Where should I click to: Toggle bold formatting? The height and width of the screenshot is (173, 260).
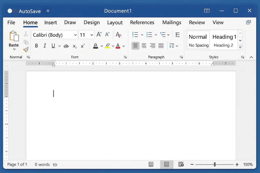point(36,46)
